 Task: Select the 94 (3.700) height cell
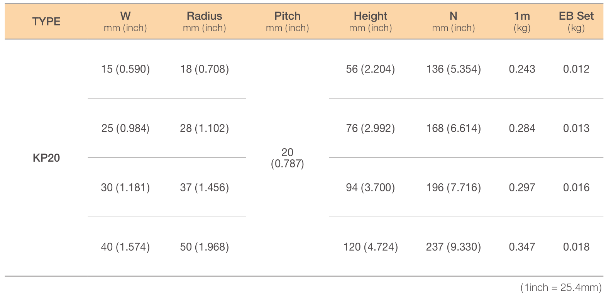pos(371,187)
